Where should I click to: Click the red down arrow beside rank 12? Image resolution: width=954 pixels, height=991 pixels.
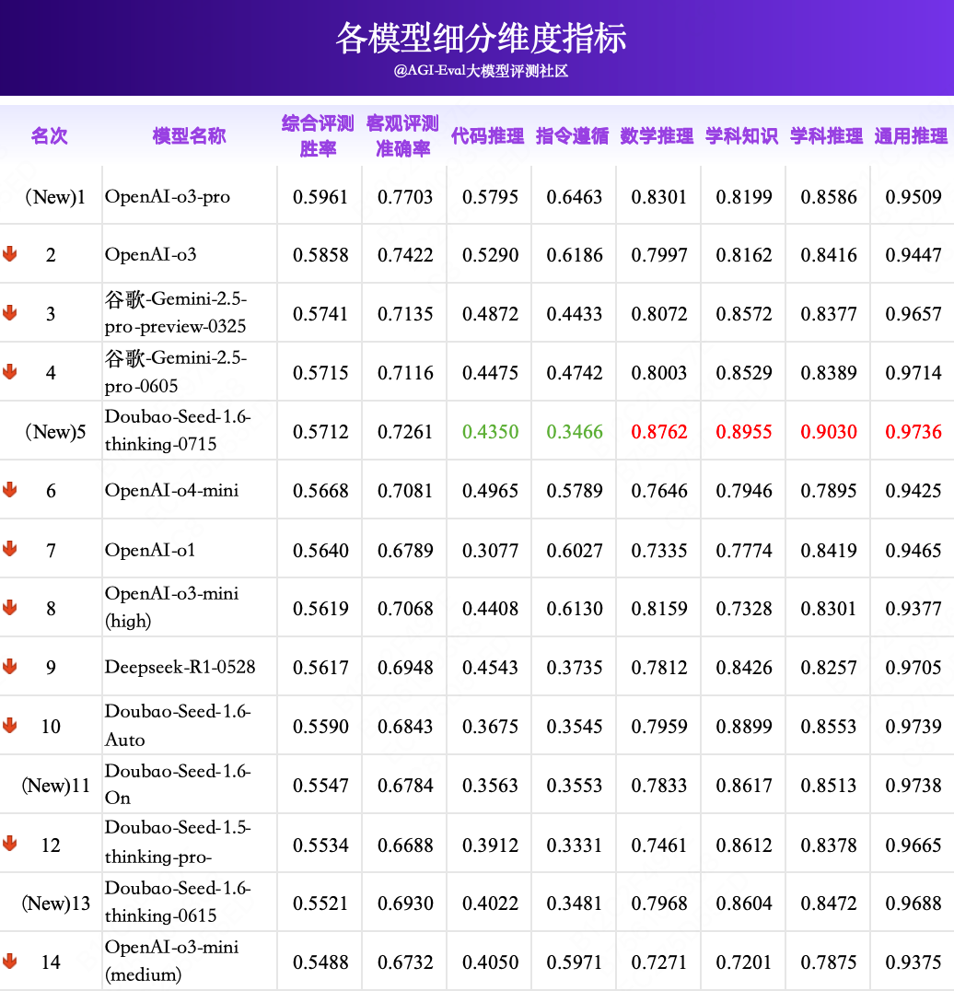pyautogui.click(x=9, y=844)
